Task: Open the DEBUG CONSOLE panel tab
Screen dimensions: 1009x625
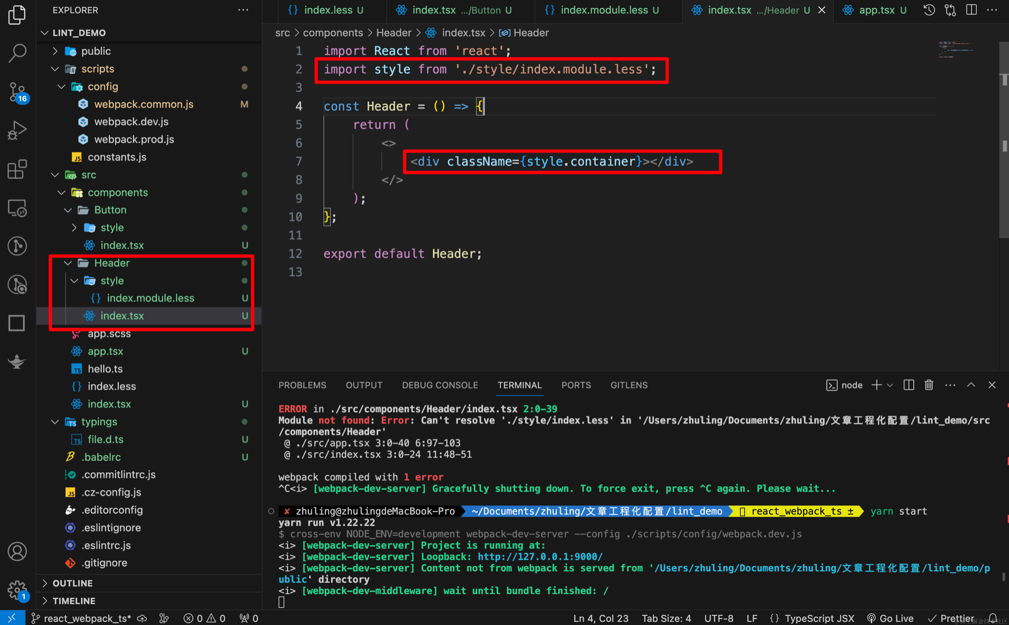Action: 440,385
